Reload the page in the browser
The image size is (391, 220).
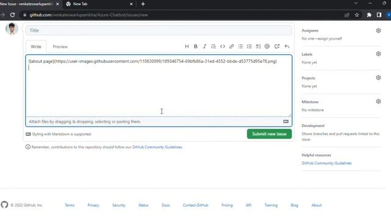coord(12,15)
